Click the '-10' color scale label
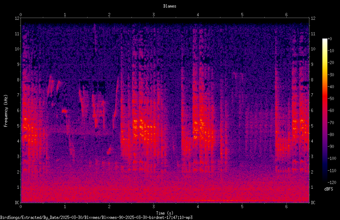This screenshot has height=220, width=340. [331, 51]
